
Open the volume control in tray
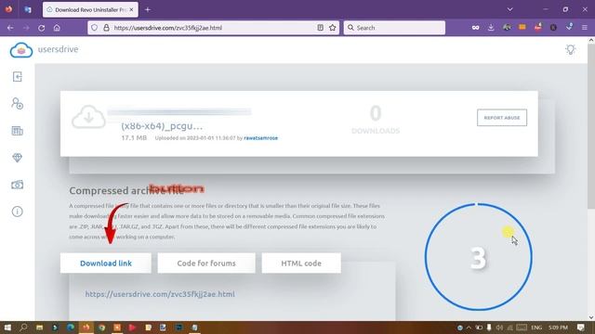point(499,328)
